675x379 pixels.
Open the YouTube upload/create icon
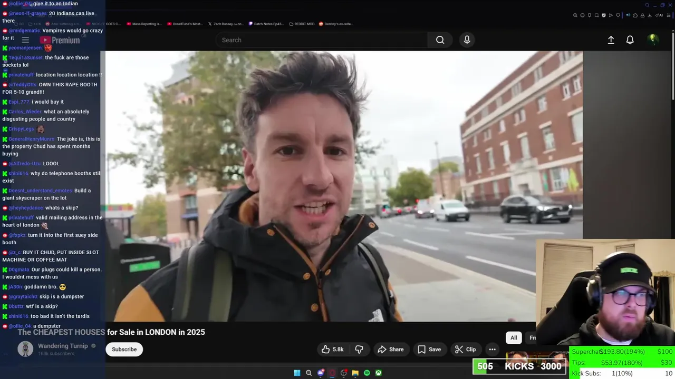point(611,40)
